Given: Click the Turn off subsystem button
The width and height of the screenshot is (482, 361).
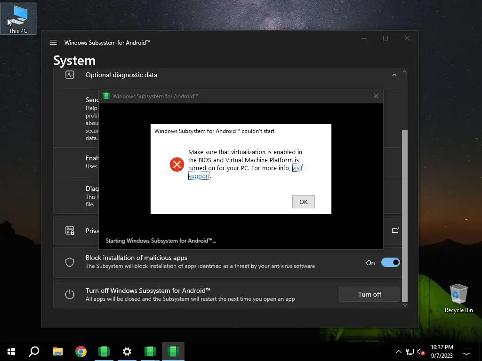Looking at the screenshot, I should pos(370,294).
